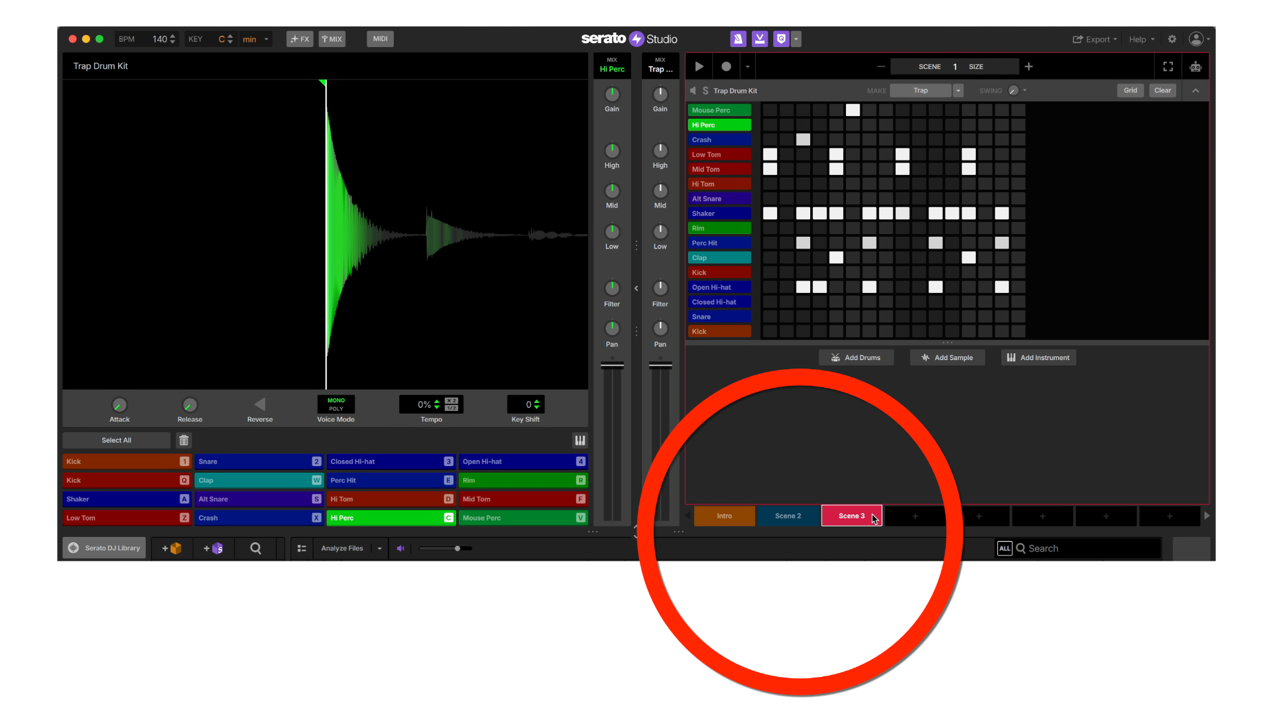Click the Clear pattern button
This screenshot has height=716, width=1273.
click(x=1162, y=91)
